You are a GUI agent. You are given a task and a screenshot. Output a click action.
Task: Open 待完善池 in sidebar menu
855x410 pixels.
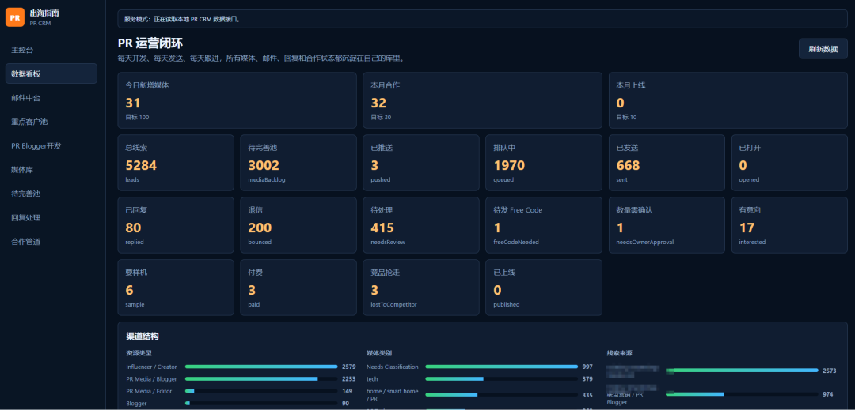tap(51, 194)
